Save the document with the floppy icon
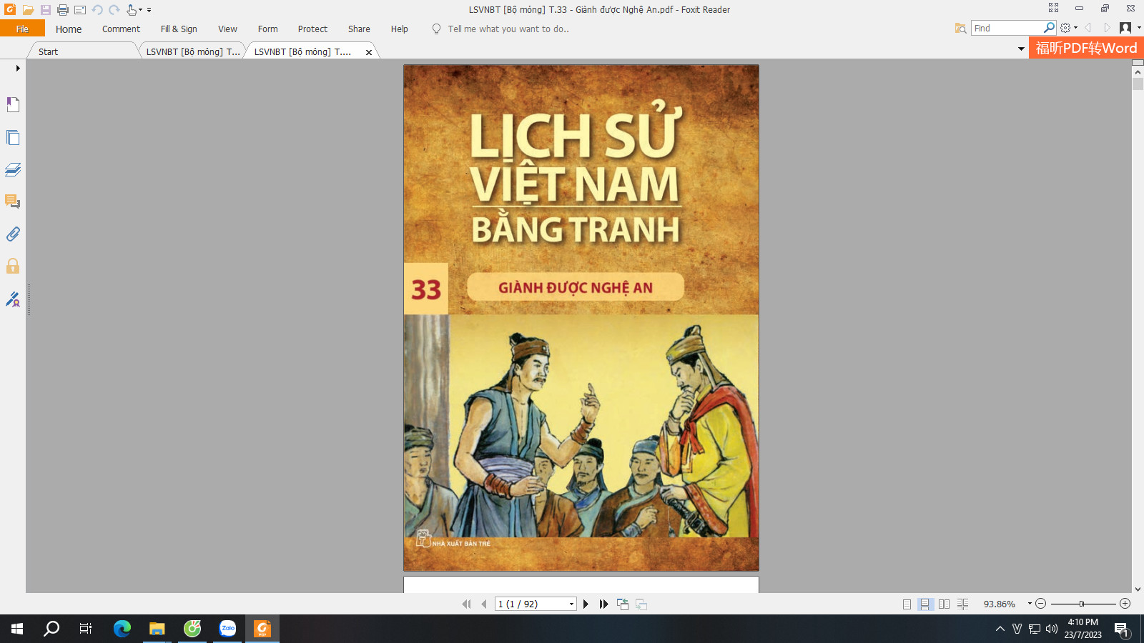1144x643 pixels. tap(45, 10)
